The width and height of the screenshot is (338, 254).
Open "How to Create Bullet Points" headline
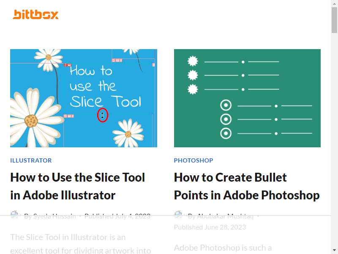tap(247, 186)
